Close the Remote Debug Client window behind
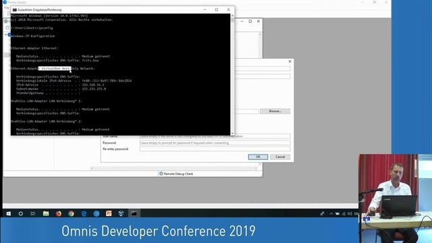 (x=259, y=21)
